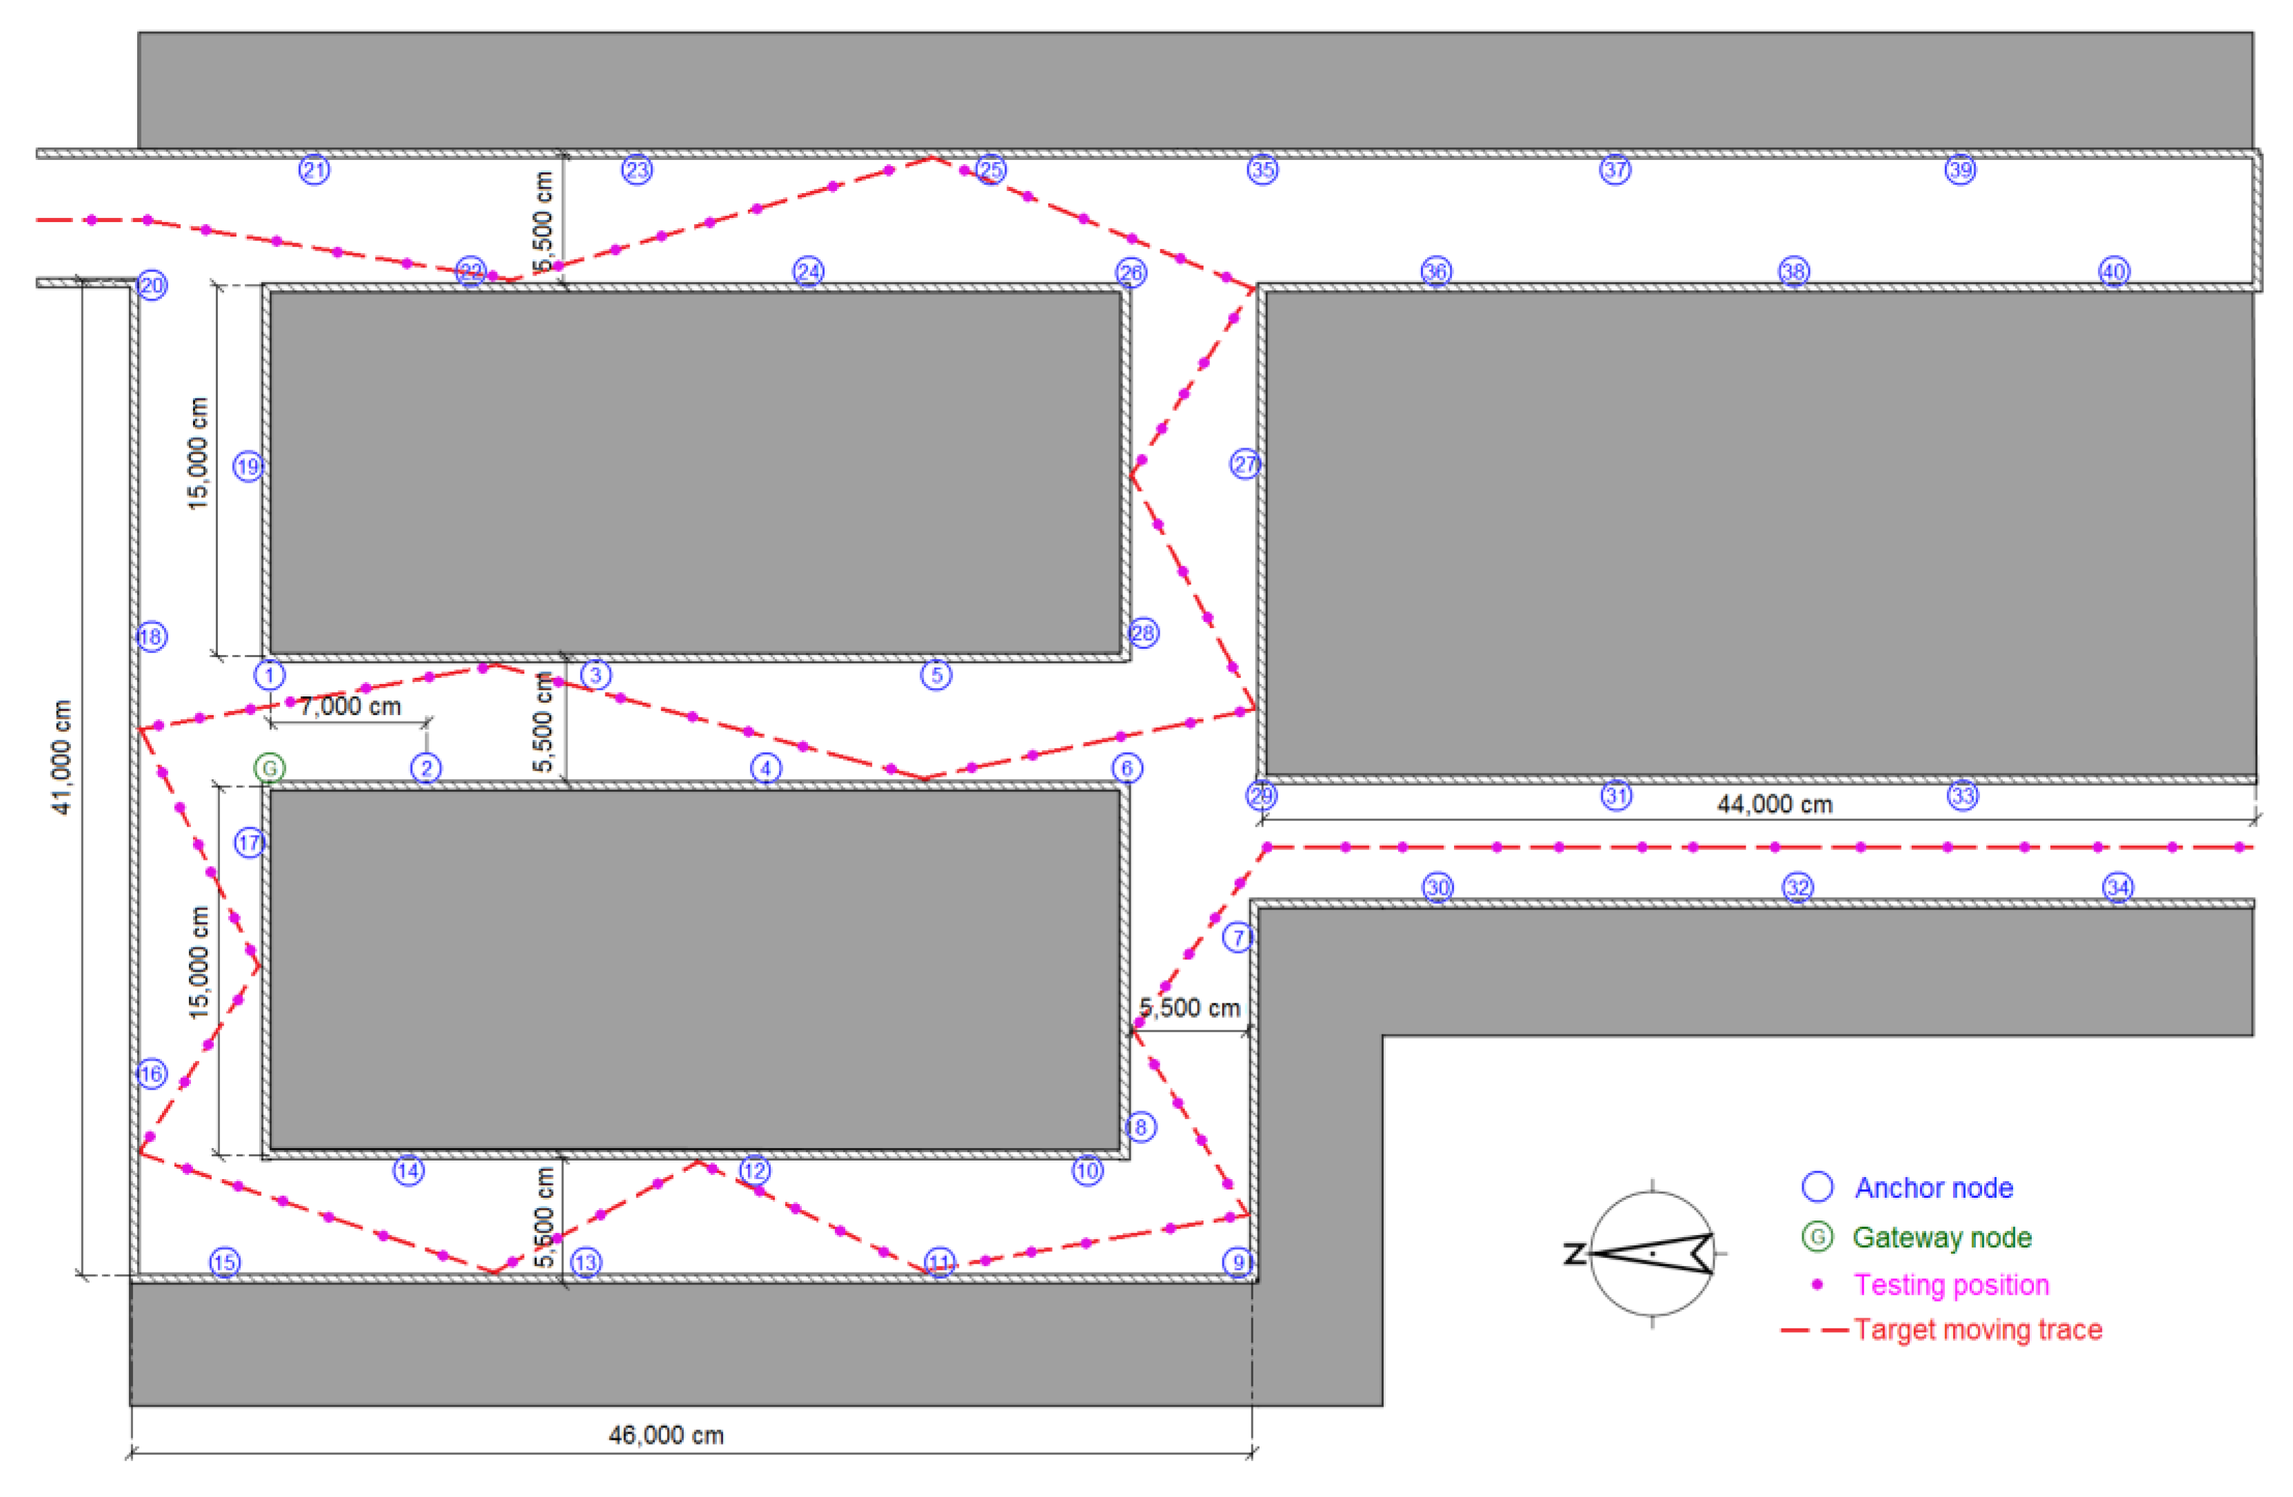The height and width of the screenshot is (1497, 2293).
Task: Click the 44,000 cm dimension label
Action: pyautogui.click(x=1775, y=805)
